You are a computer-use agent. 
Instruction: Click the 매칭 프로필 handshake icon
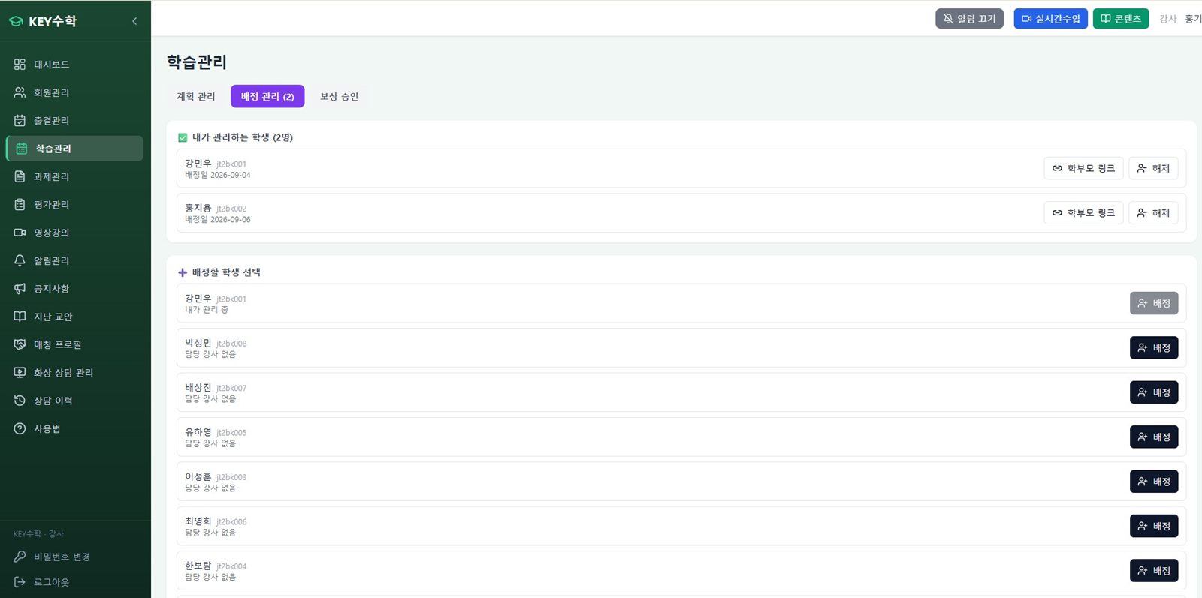[20, 344]
